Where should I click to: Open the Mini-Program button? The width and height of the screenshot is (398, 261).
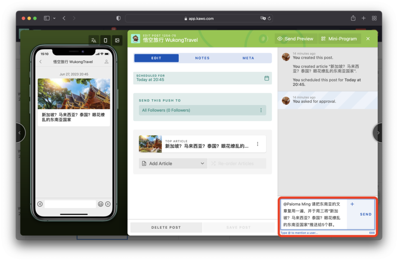click(339, 39)
